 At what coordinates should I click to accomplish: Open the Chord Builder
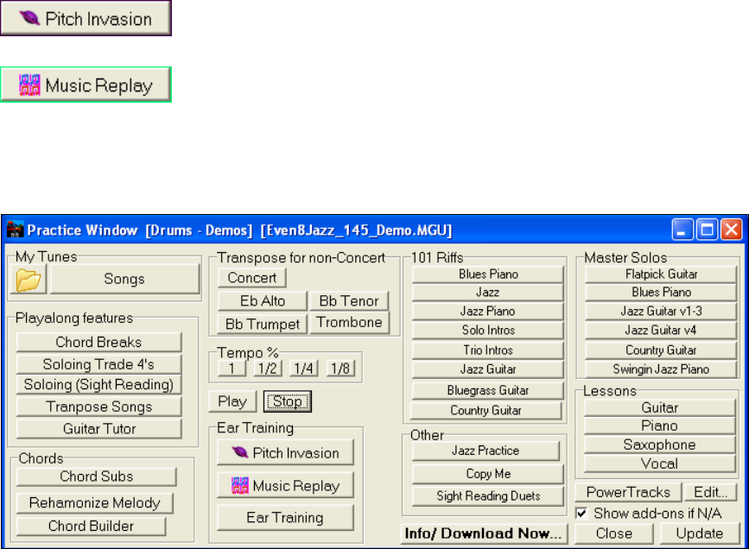click(x=91, y=526)
